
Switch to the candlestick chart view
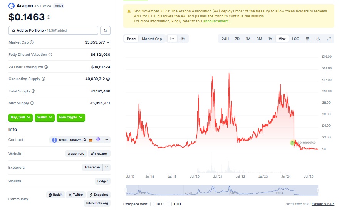pyautogui.click(x=183, y=39)
